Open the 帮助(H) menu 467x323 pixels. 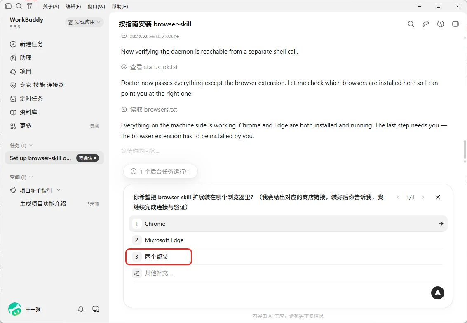[120, 6]
